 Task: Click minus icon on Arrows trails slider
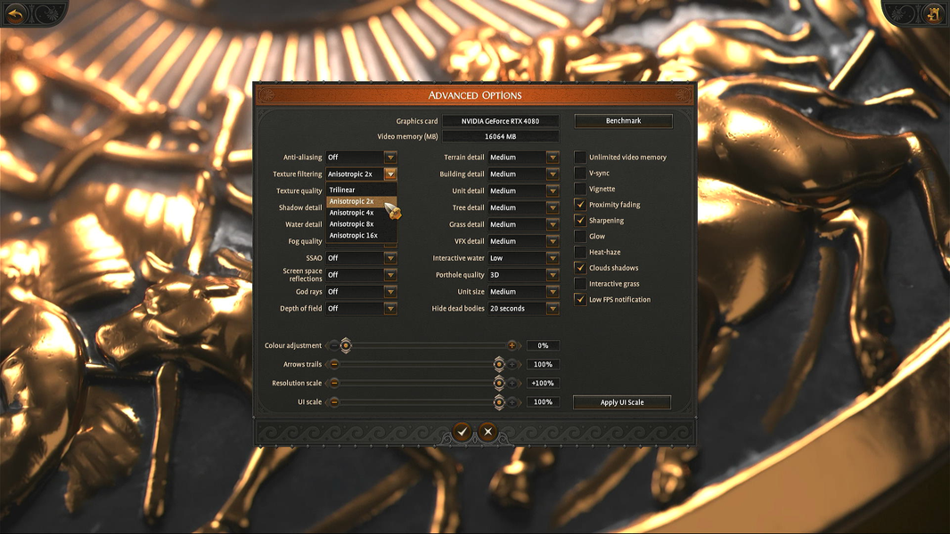click(334, 364)
